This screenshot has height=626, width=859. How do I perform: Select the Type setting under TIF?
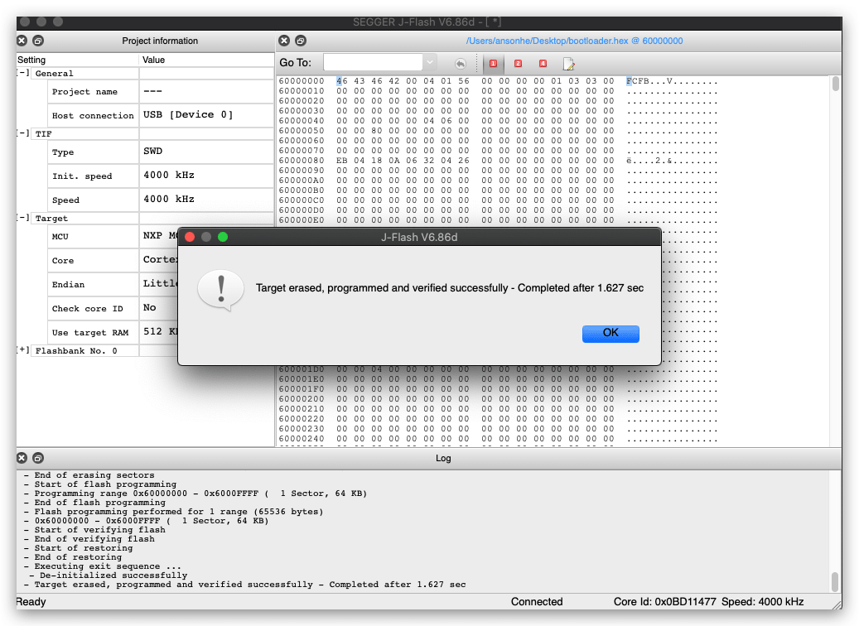point(63,152)
